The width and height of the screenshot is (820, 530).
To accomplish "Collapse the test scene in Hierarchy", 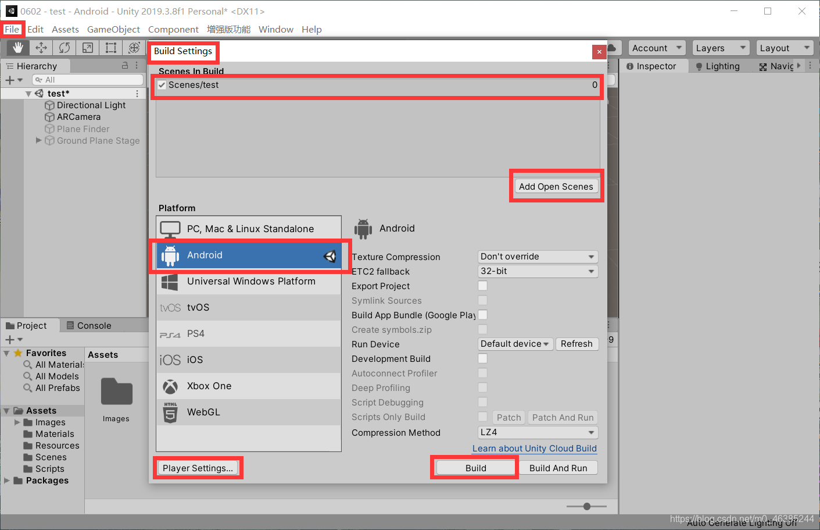I will pos(28,94).
